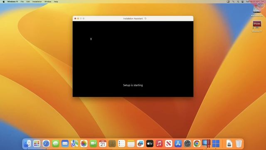Open the Messages app

[56, 144]
